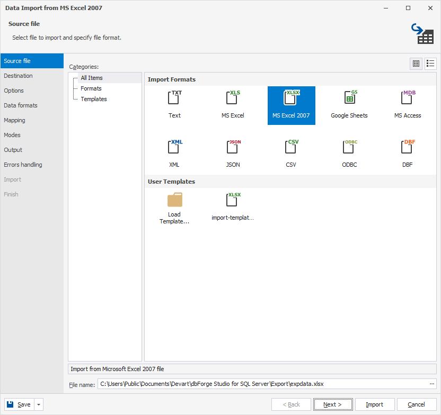
Task: Pick the ODBC import format icon
Action: pos(349,155)
